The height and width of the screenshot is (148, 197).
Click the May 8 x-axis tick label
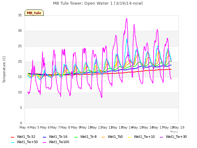pos(65,127)
